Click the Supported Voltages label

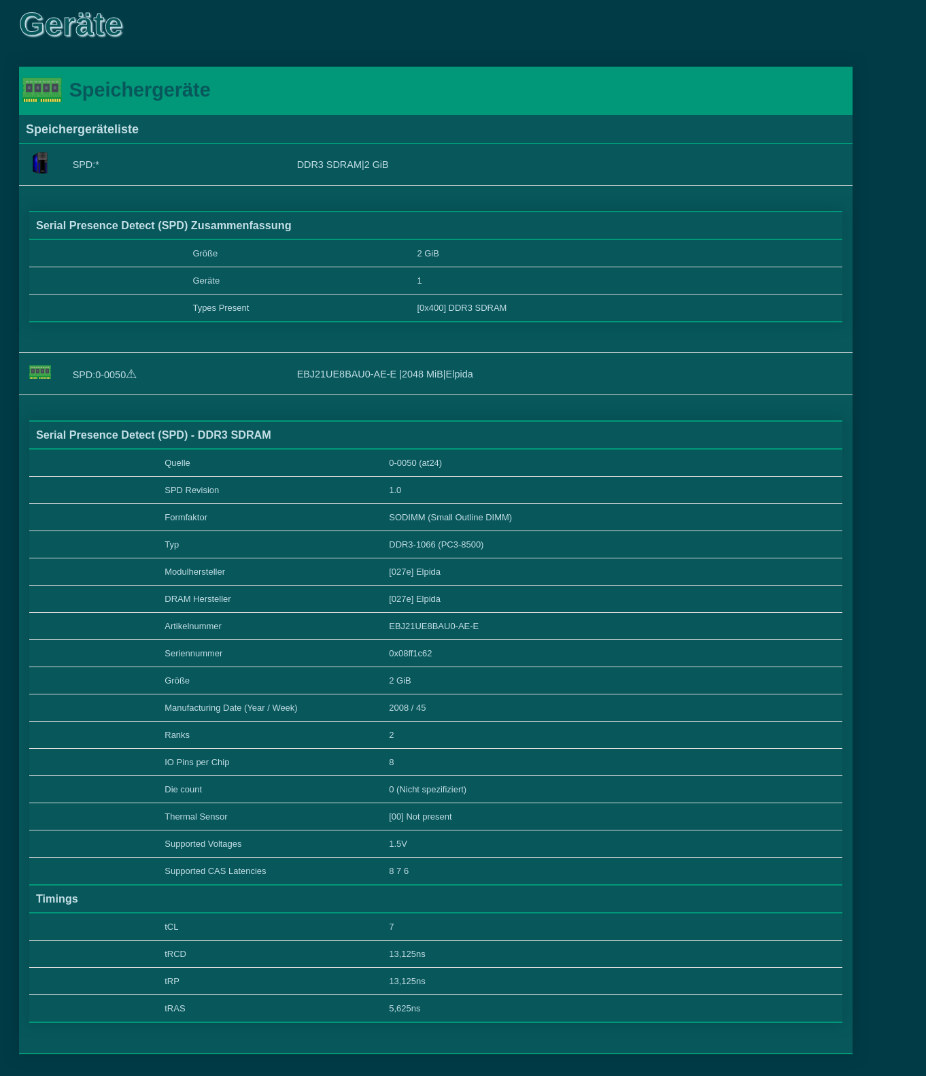coord(203,844)
